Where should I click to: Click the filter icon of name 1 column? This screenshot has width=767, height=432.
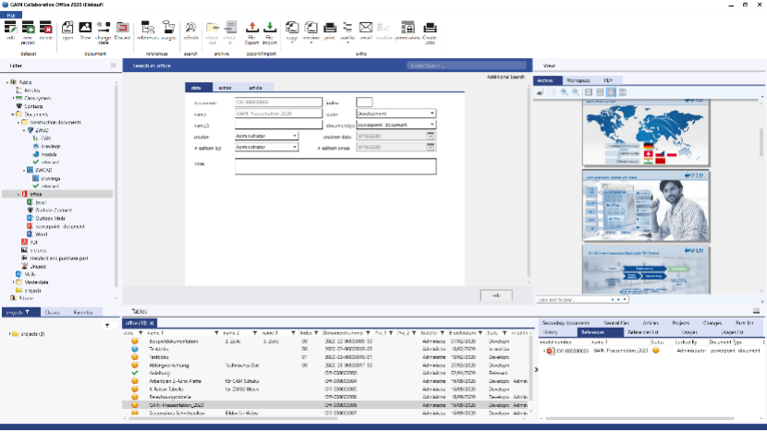(215, 333)
